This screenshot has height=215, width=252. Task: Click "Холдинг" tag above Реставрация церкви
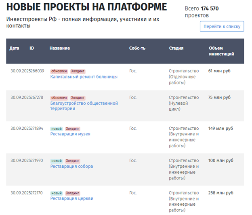73,193
